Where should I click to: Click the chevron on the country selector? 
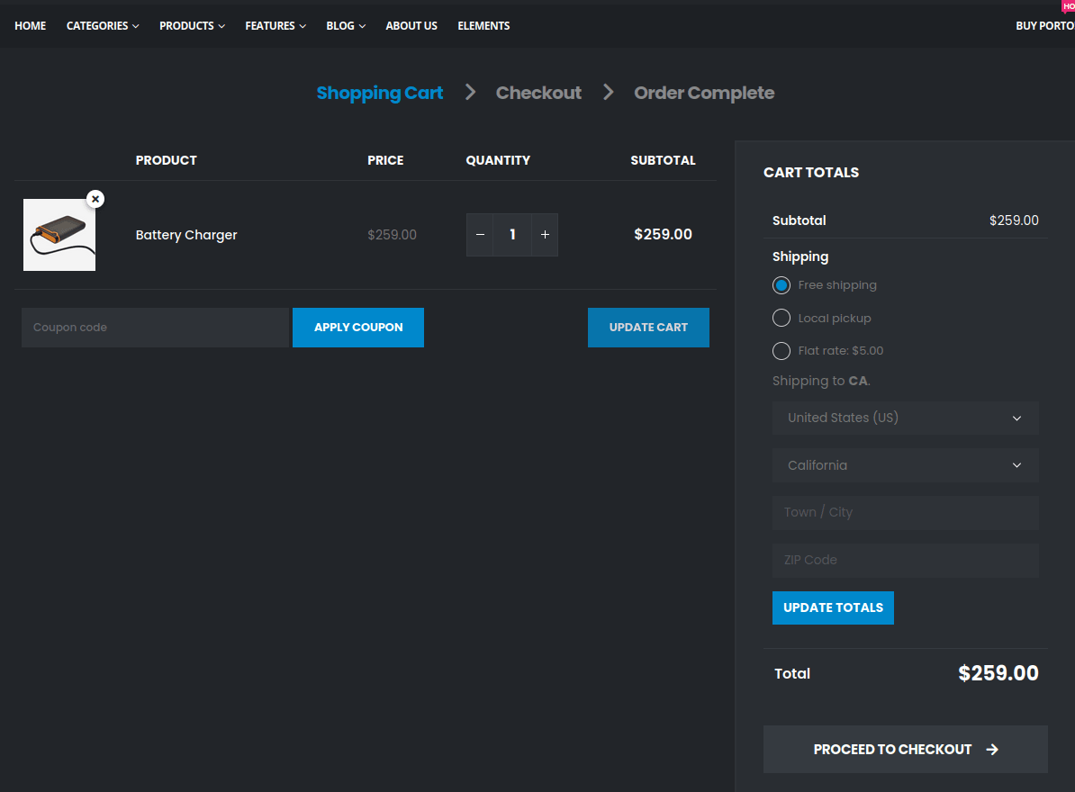1016,418
